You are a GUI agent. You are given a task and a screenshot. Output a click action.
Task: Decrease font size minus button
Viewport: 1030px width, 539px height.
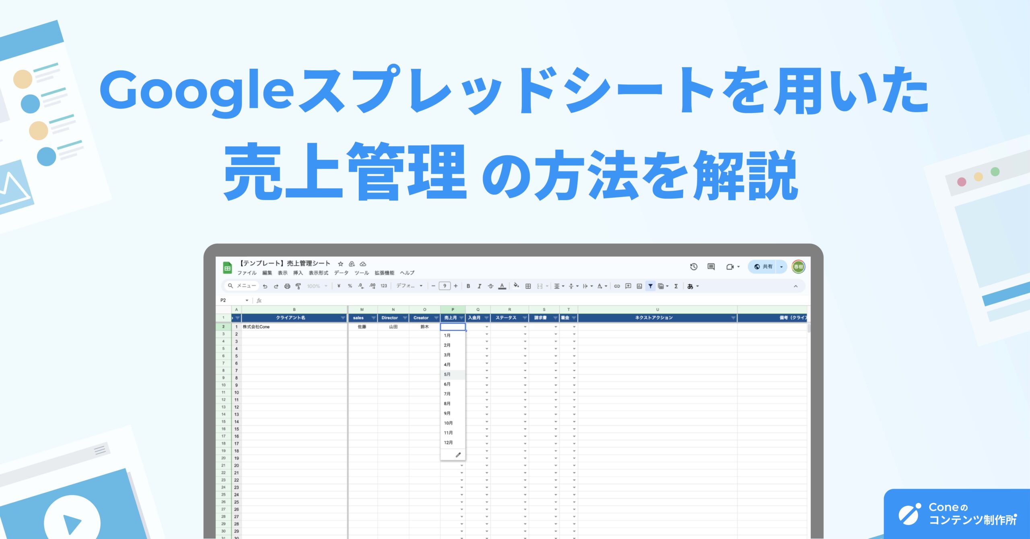pyautogui.click(x=433, y=286)
